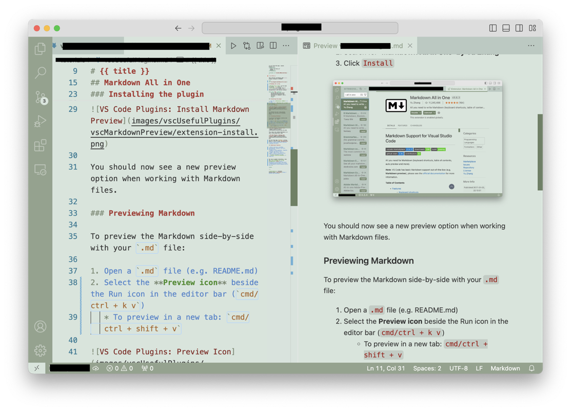Customize layout icon in title bar
The image size is (571, 411).
[x=533, y=28]
